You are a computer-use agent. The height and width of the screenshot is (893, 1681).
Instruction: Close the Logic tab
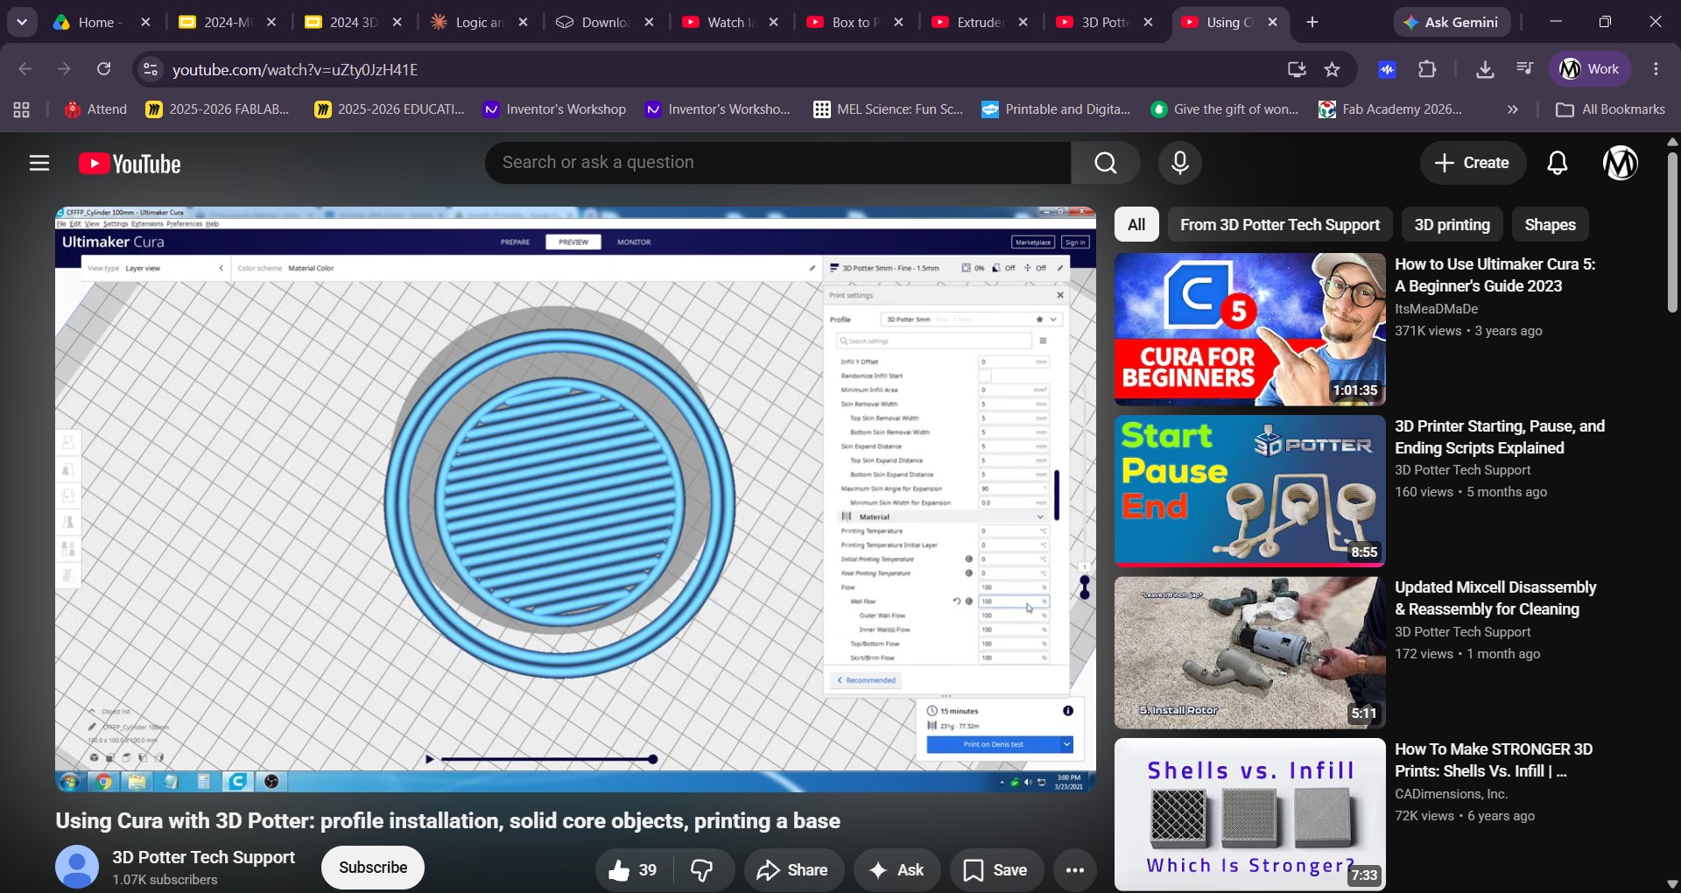pos(524,23)
